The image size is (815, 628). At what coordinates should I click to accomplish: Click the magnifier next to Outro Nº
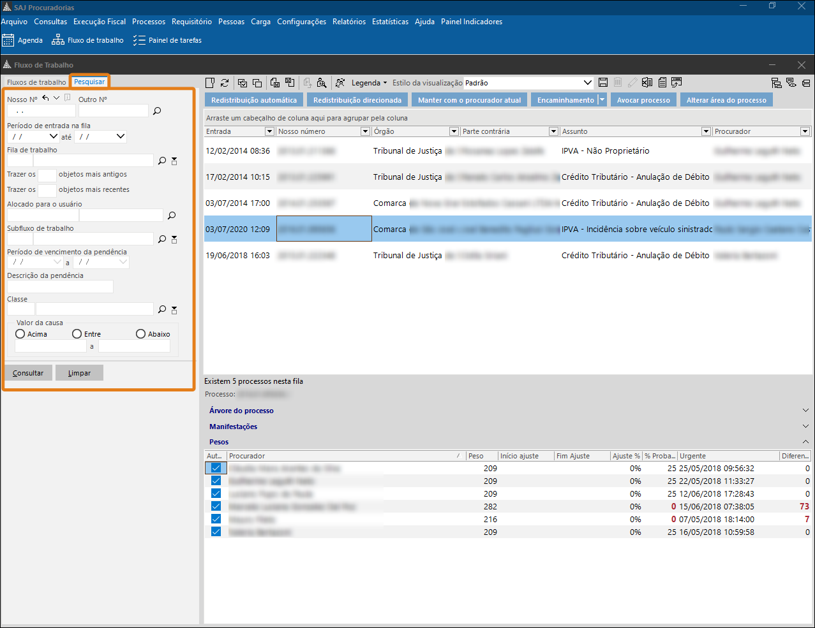coord(157,111)
